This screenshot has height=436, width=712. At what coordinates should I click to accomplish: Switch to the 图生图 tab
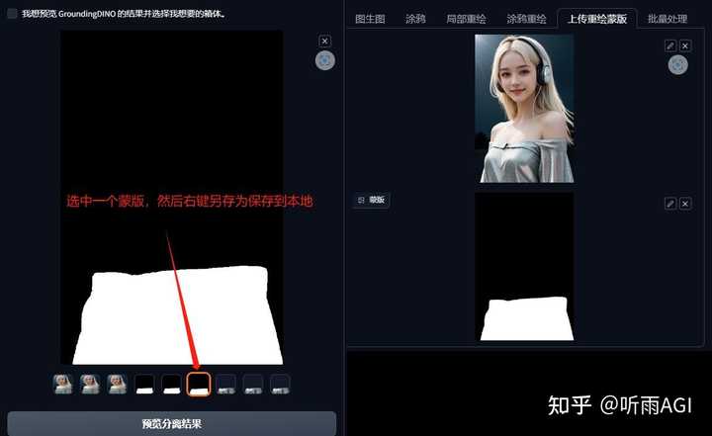pyautogui.click(x=370, y=19)
